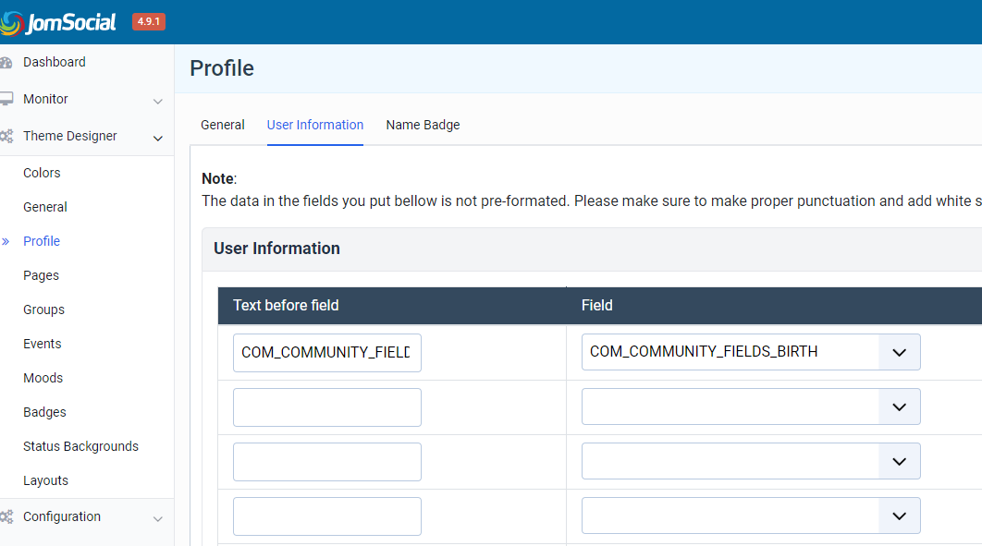982x546 pixels.
Task: Switch to the General tab
Action: click(x=223, y=125)
